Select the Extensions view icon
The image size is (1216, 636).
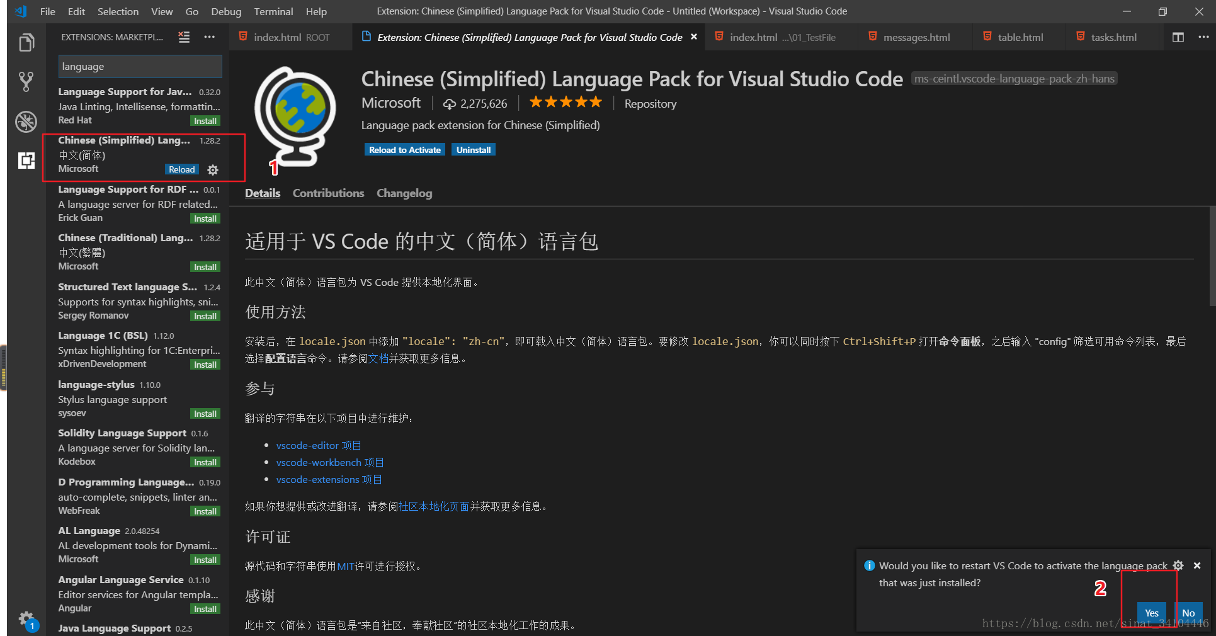[x=26, y=161]
